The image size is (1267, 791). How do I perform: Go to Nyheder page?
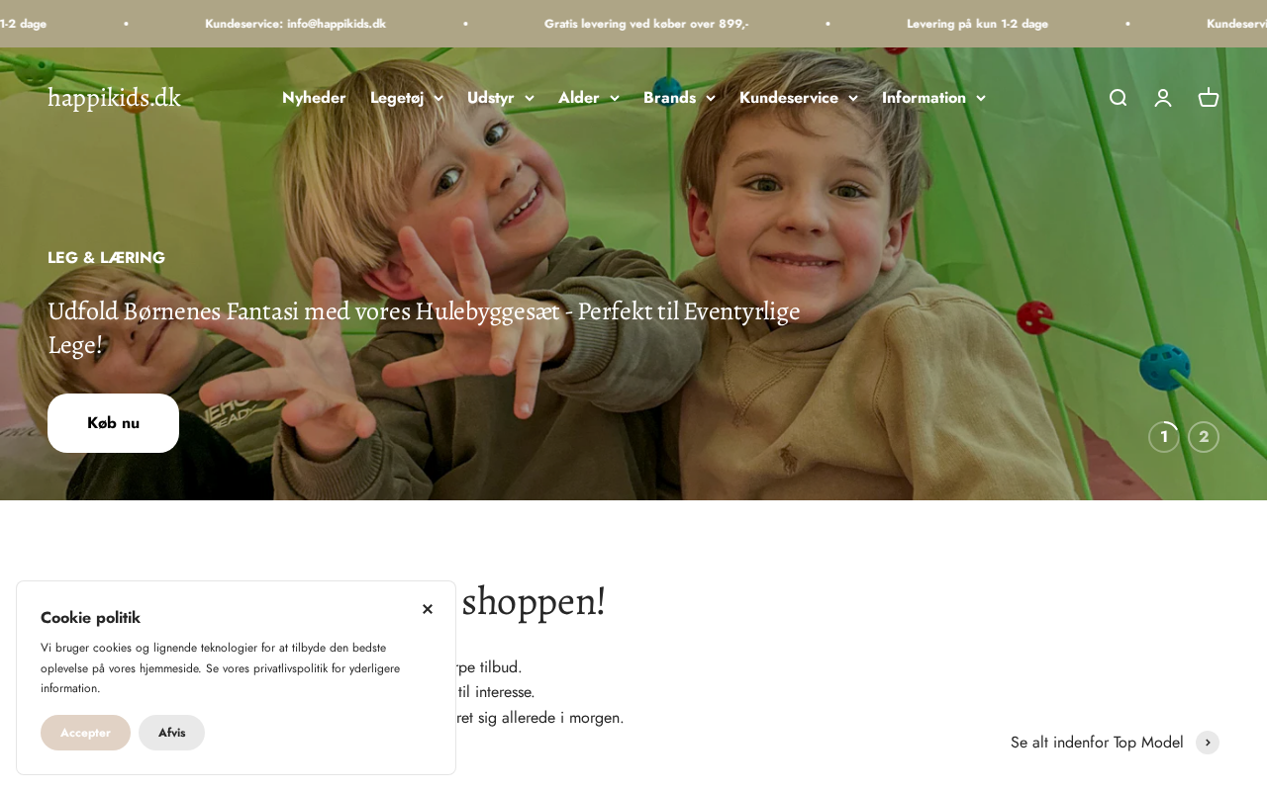point(314,98)
